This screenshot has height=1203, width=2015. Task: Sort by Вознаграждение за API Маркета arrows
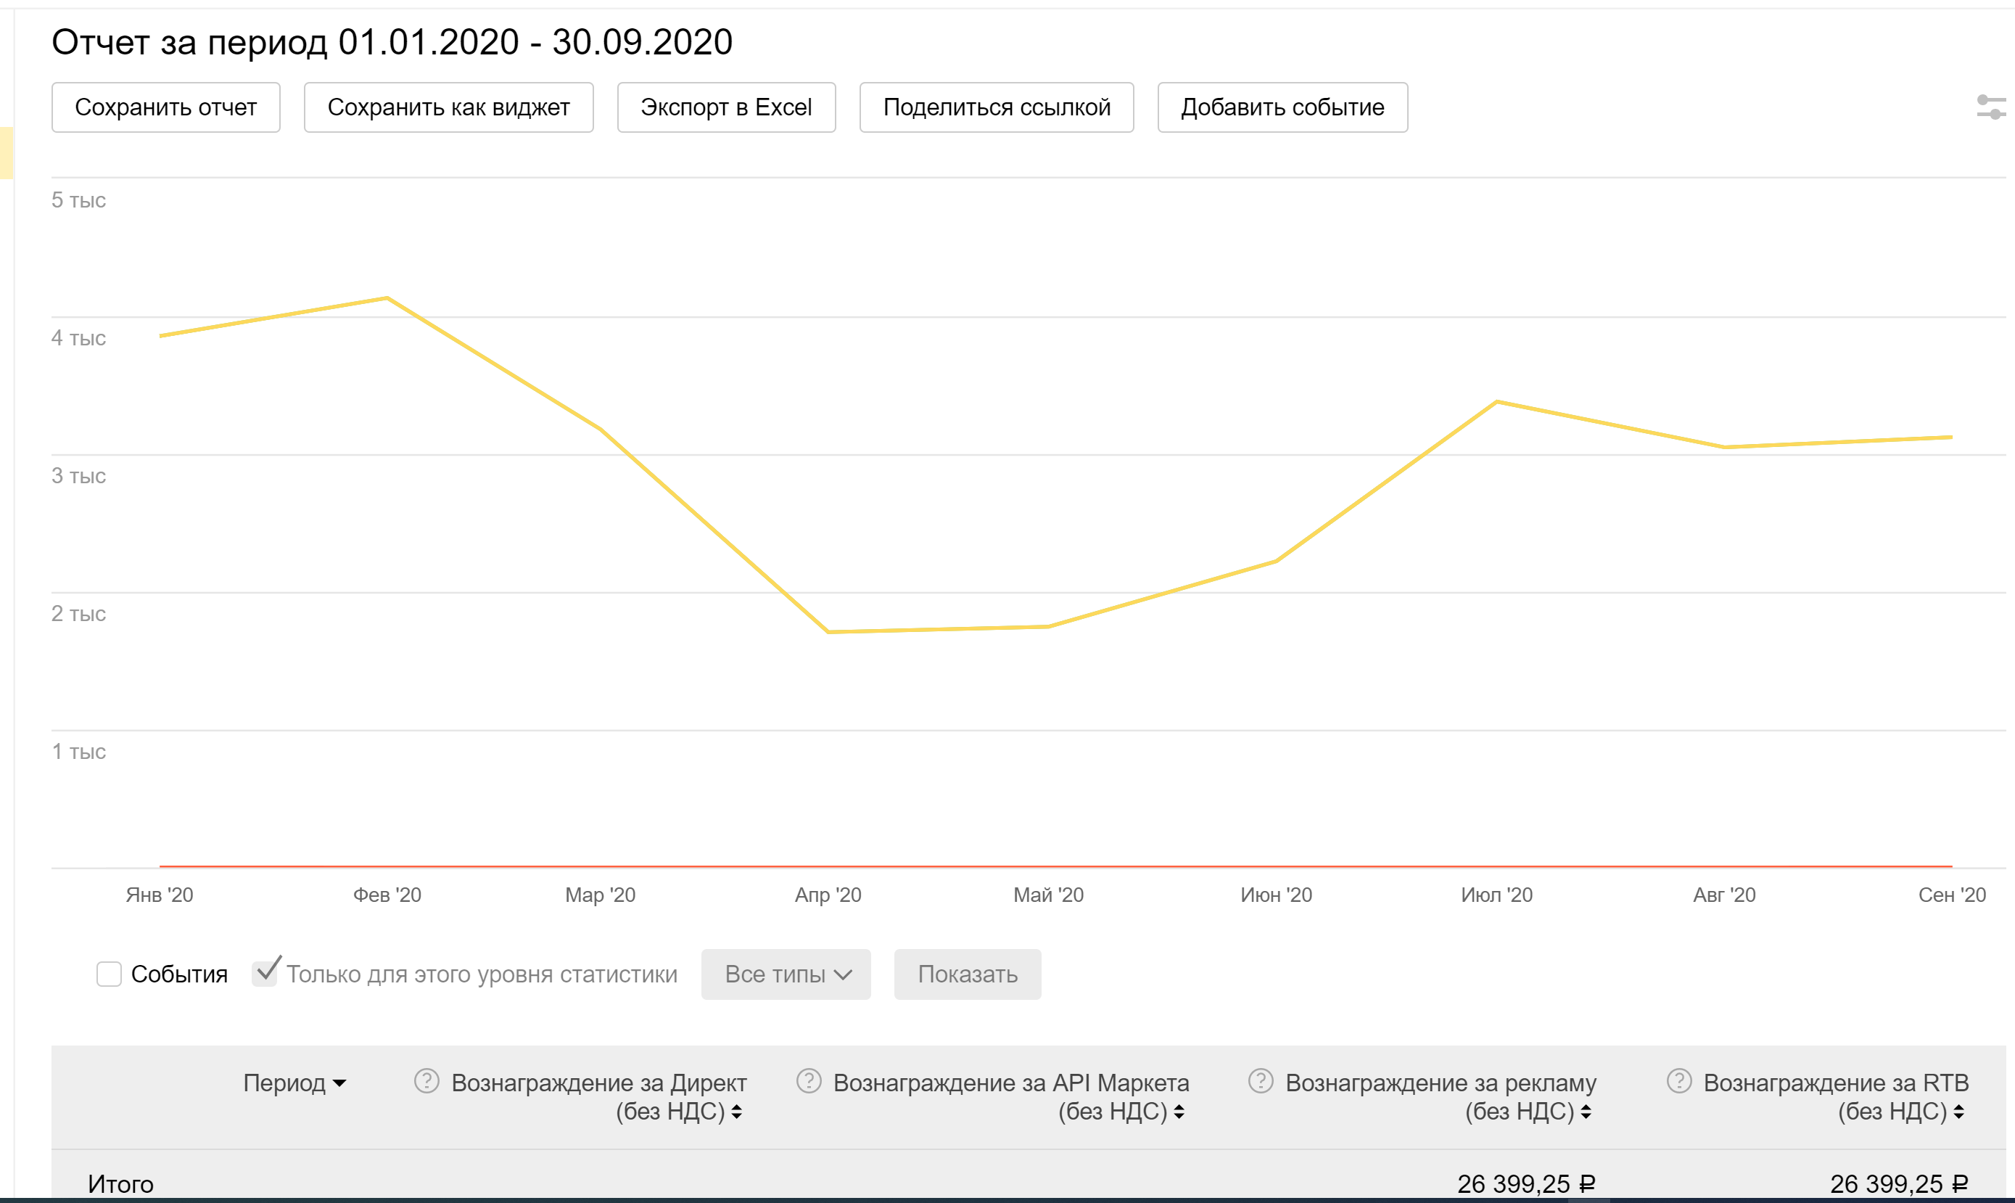click(1179, 1112)
